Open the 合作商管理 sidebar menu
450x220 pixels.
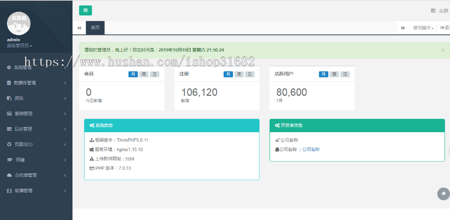point(36,175)
